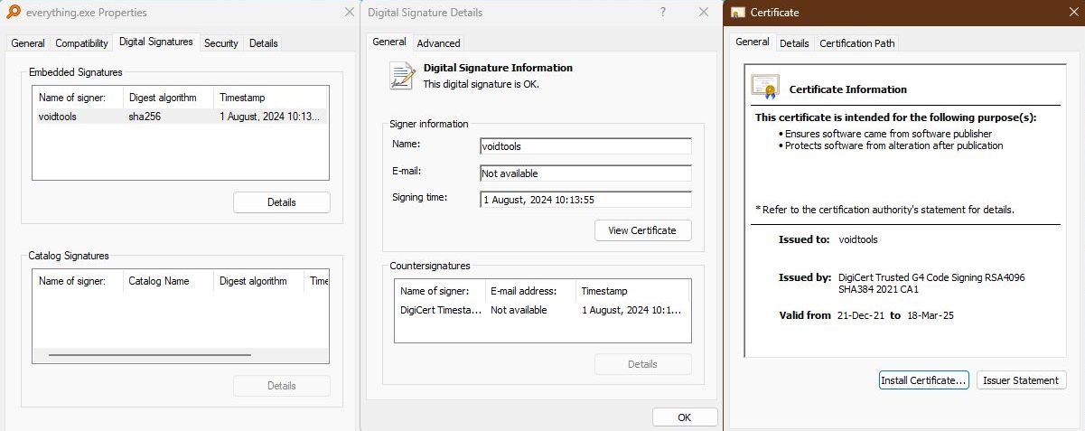Click 'Ensures software came from software publisher' line

888,134
